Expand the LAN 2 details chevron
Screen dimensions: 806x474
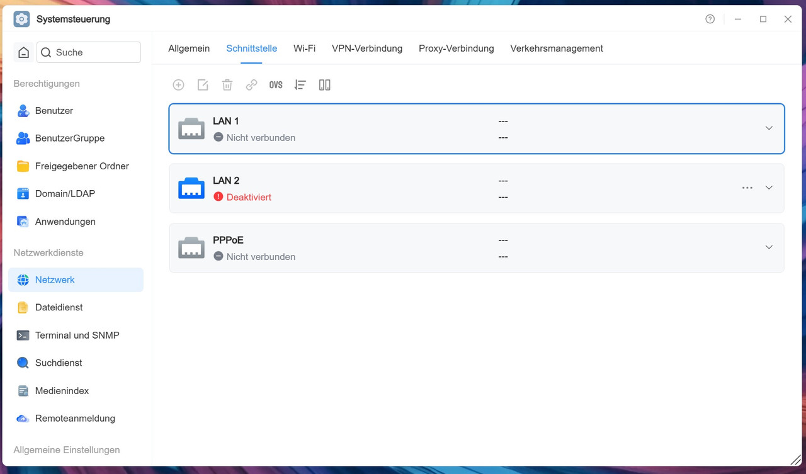[769, 188]
